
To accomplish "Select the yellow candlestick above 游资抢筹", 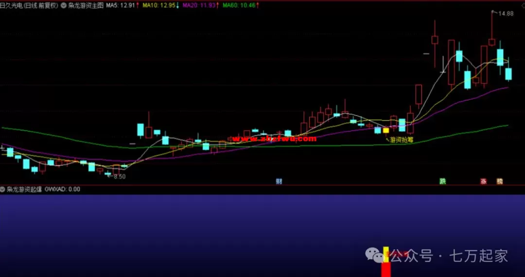I will pos(386,130).
